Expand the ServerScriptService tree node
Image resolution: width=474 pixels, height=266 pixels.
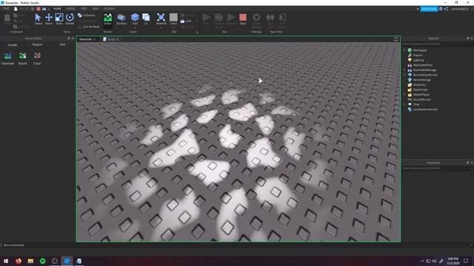pos(405,75)
